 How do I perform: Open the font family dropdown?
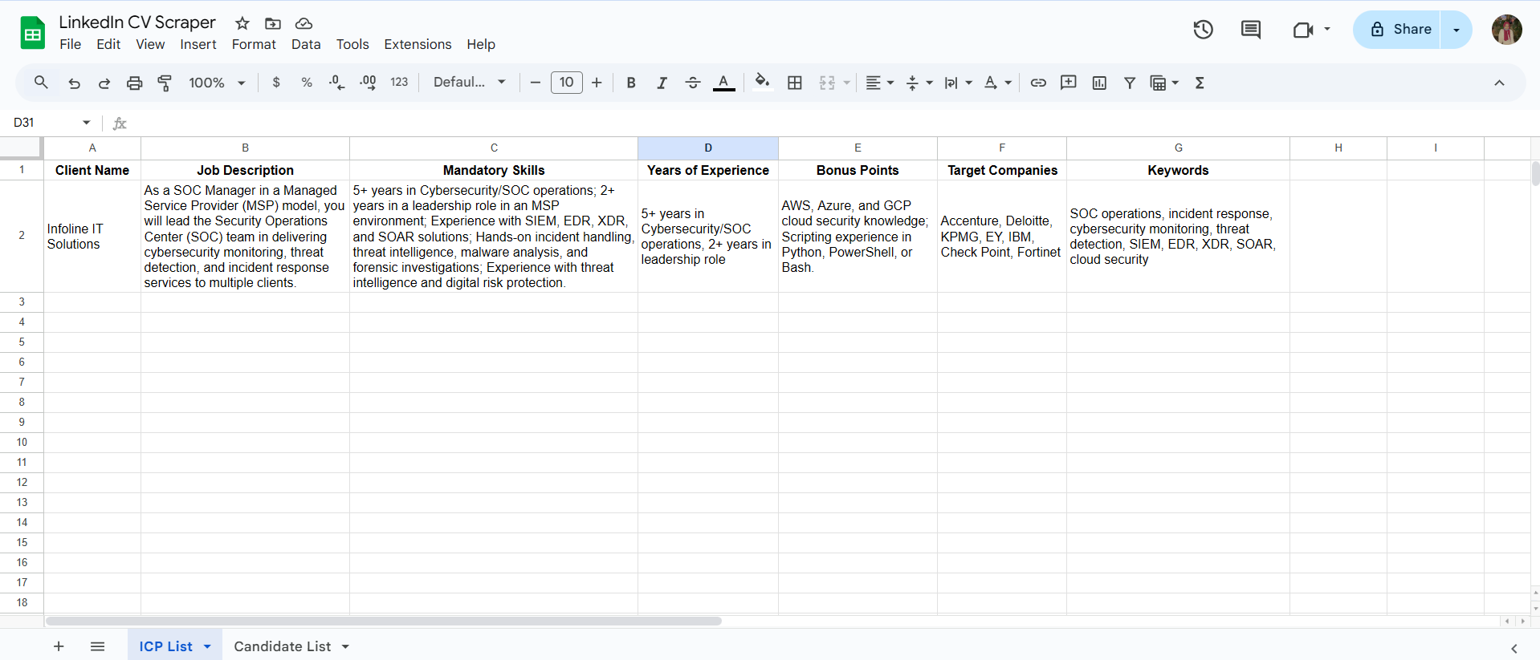click(x=469, y=83)
